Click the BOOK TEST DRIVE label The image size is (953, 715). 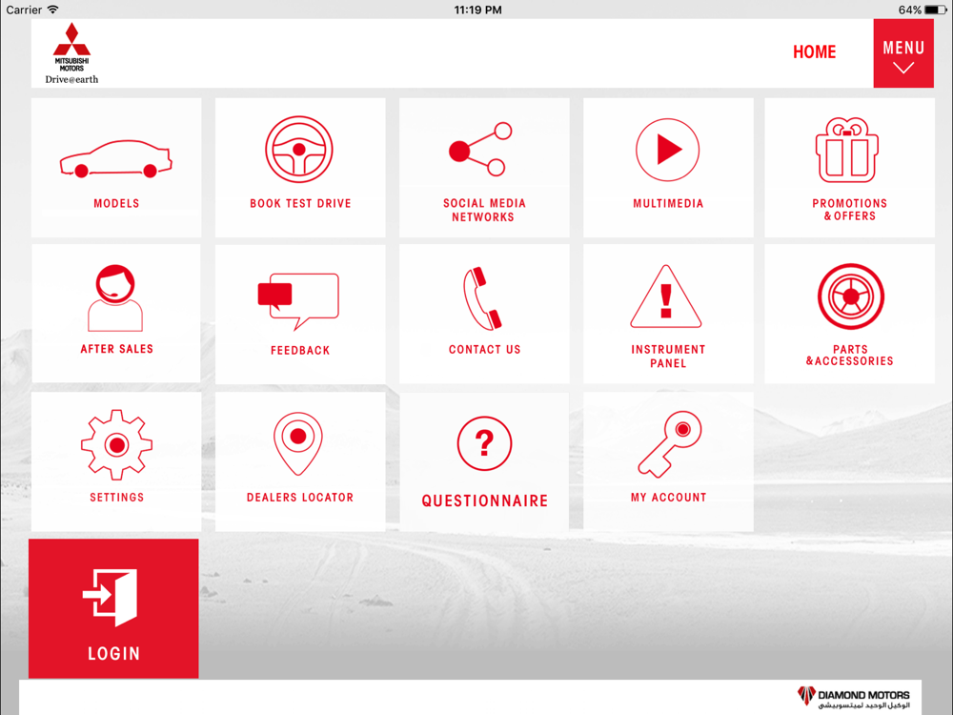pyautogui.click(x=300, y=204)
